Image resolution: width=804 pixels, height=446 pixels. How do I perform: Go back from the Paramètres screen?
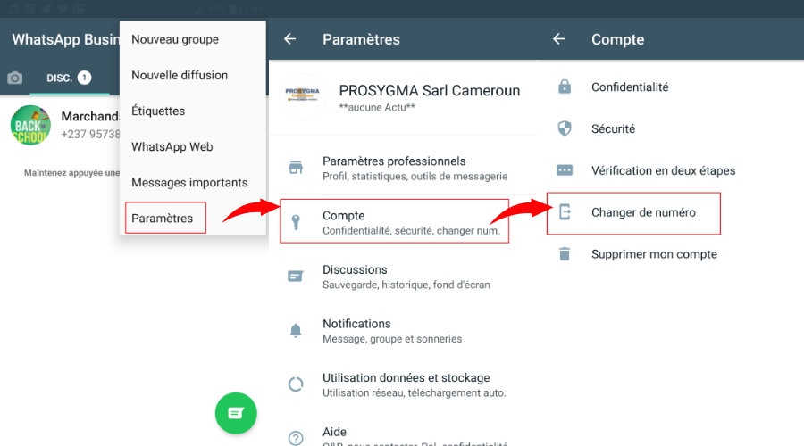pos(289,39)
